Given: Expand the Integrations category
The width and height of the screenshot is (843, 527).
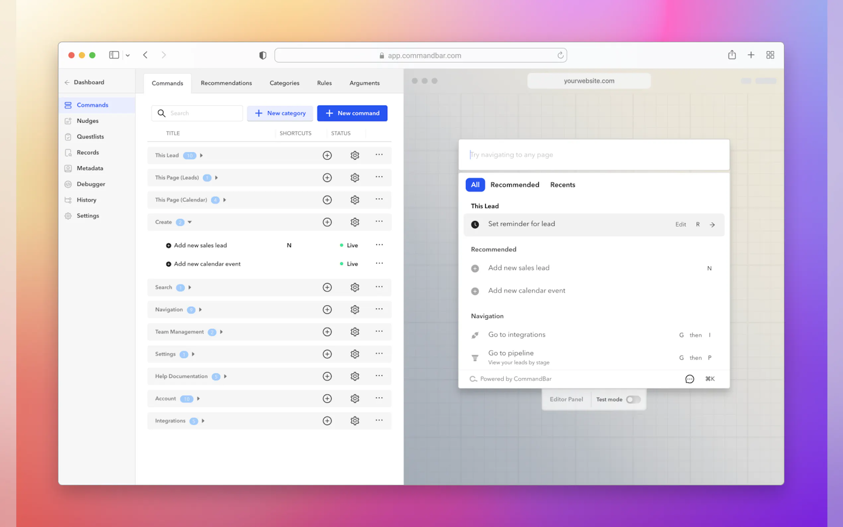Looking at the screenshot, I should [203, 421].
